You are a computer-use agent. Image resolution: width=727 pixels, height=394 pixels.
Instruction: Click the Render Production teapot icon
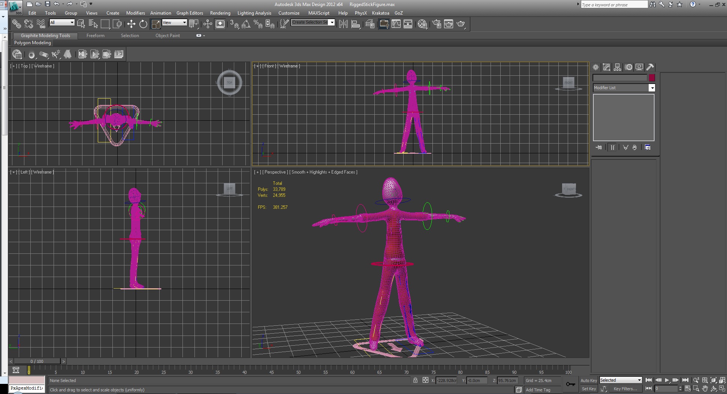[x=461, y=24]
